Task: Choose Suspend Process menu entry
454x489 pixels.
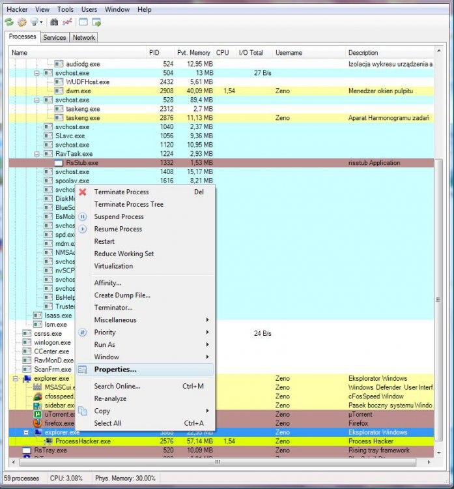Action: (x=145, y=216)
